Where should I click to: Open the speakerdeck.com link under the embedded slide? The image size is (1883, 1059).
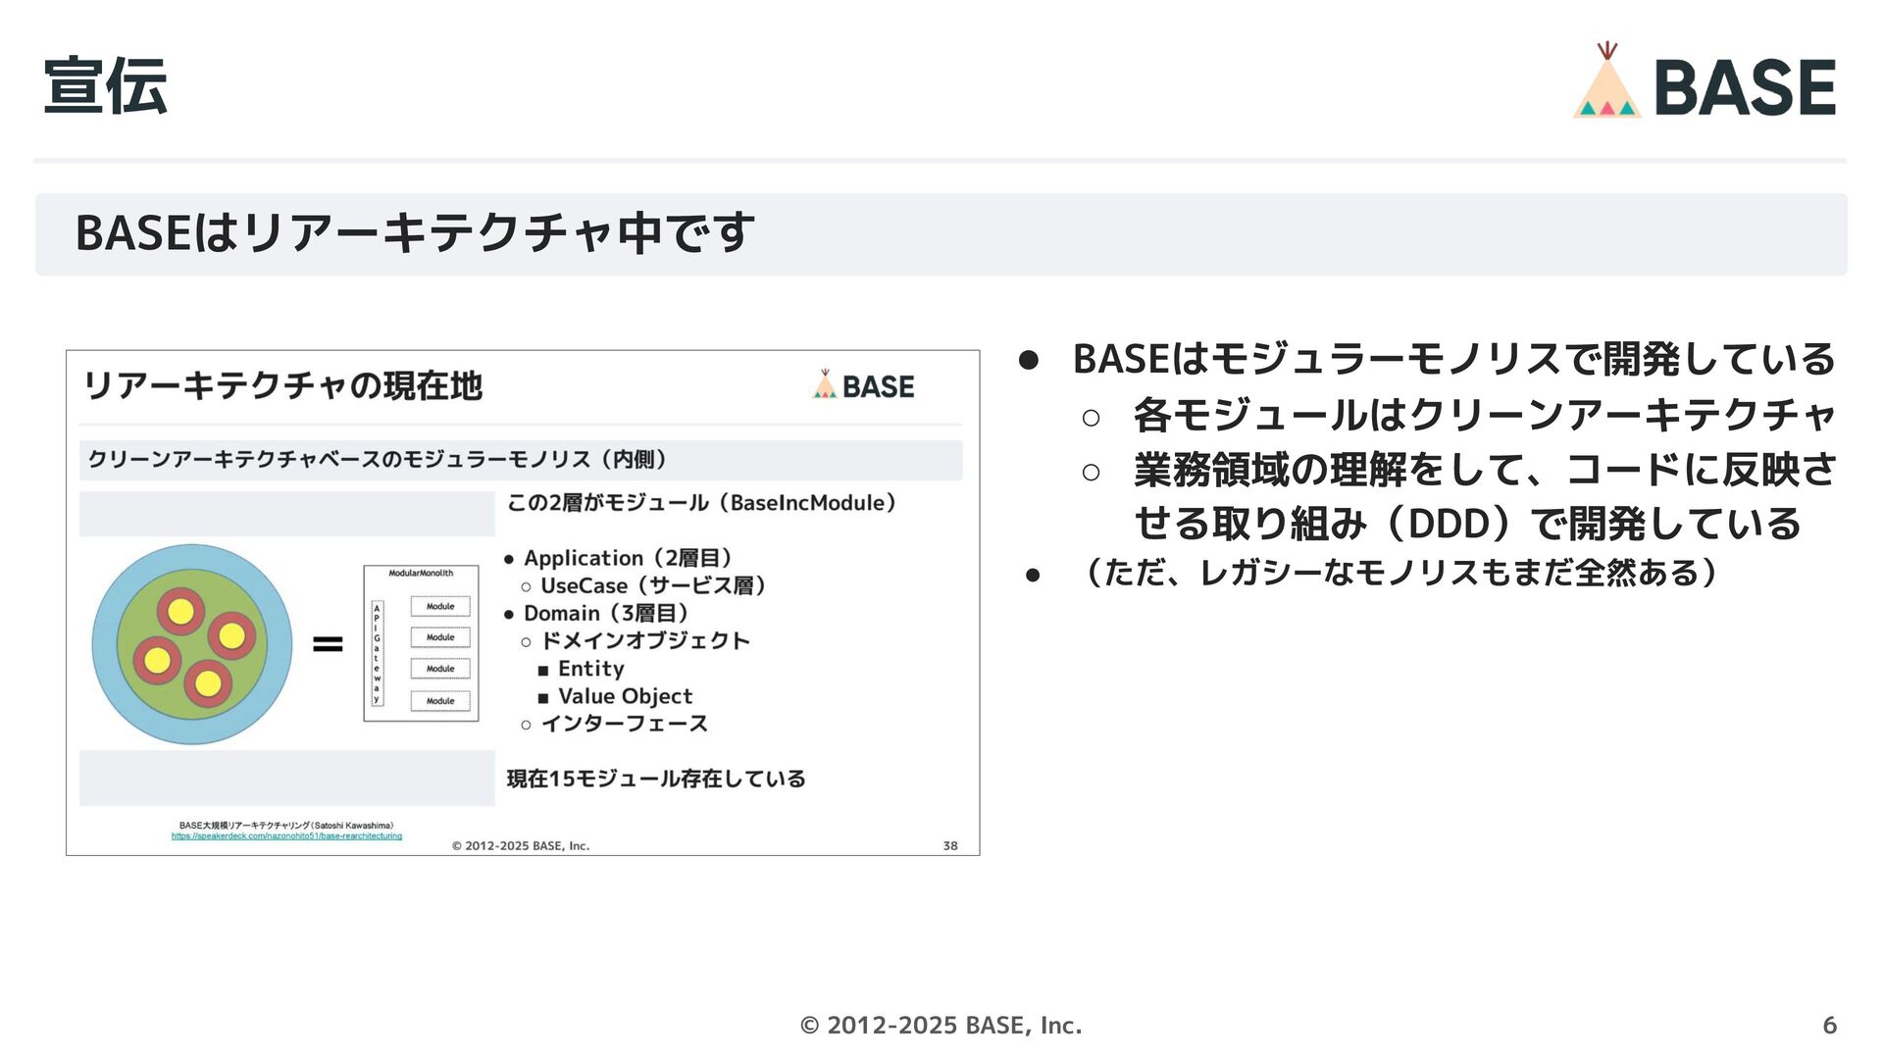click(286, 836)
